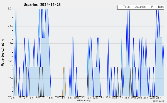The height and width of the screenshot is (103, 167).
Task: Click the orange Bots peak near 8 h
Action: [64, 67]
